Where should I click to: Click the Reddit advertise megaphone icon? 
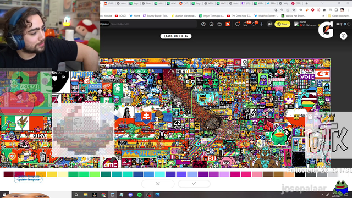pos(270,24)
